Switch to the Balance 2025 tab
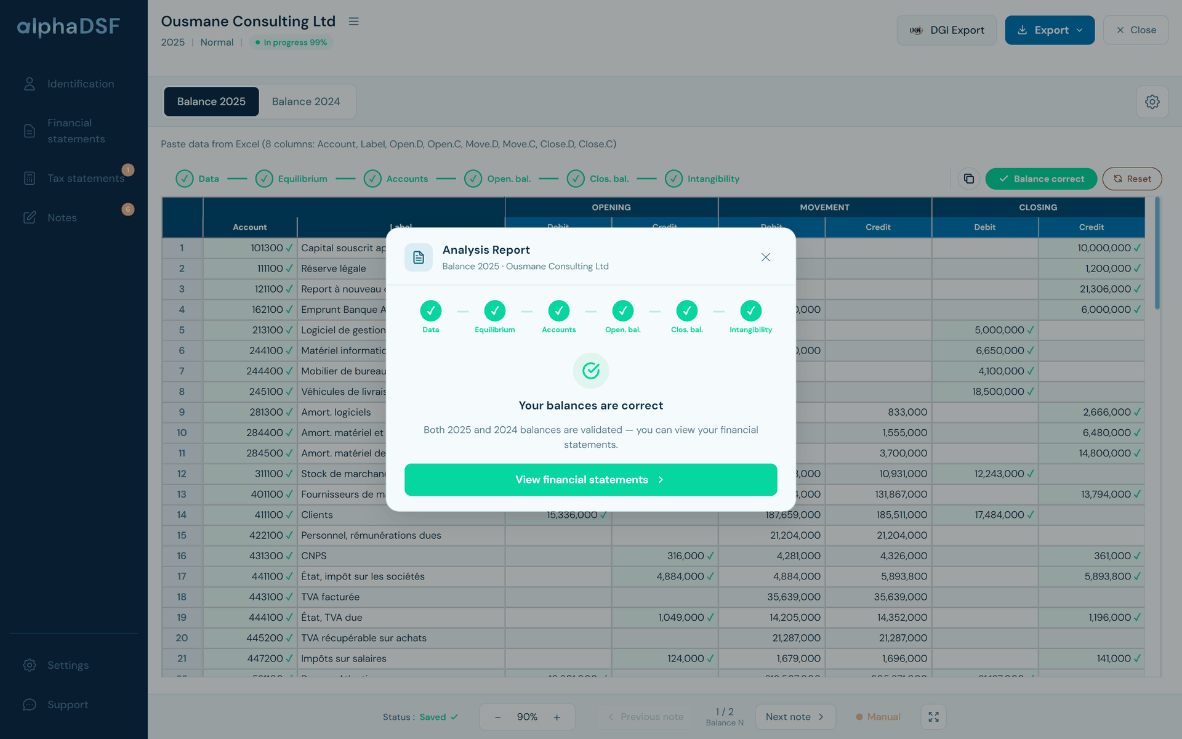1182x739 pixels. coord(211,102)
